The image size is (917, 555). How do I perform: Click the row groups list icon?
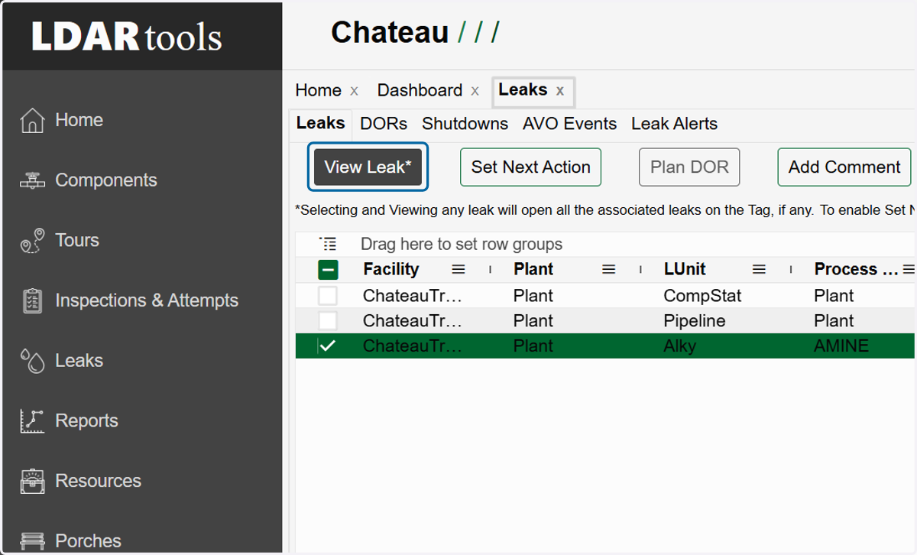pos(328,245)
